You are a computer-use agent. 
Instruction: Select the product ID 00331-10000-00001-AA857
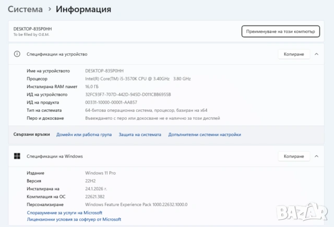(x=111, y=102)
